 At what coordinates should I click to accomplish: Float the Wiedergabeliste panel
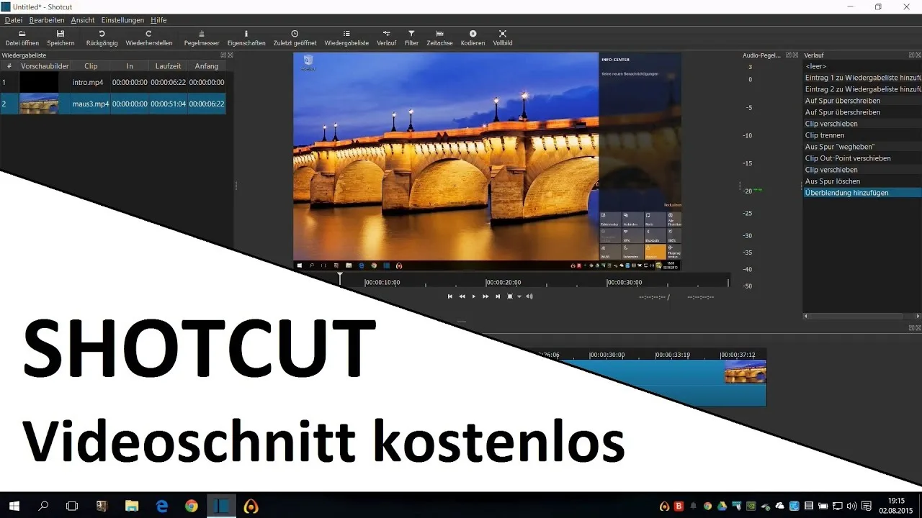point(223,55)
